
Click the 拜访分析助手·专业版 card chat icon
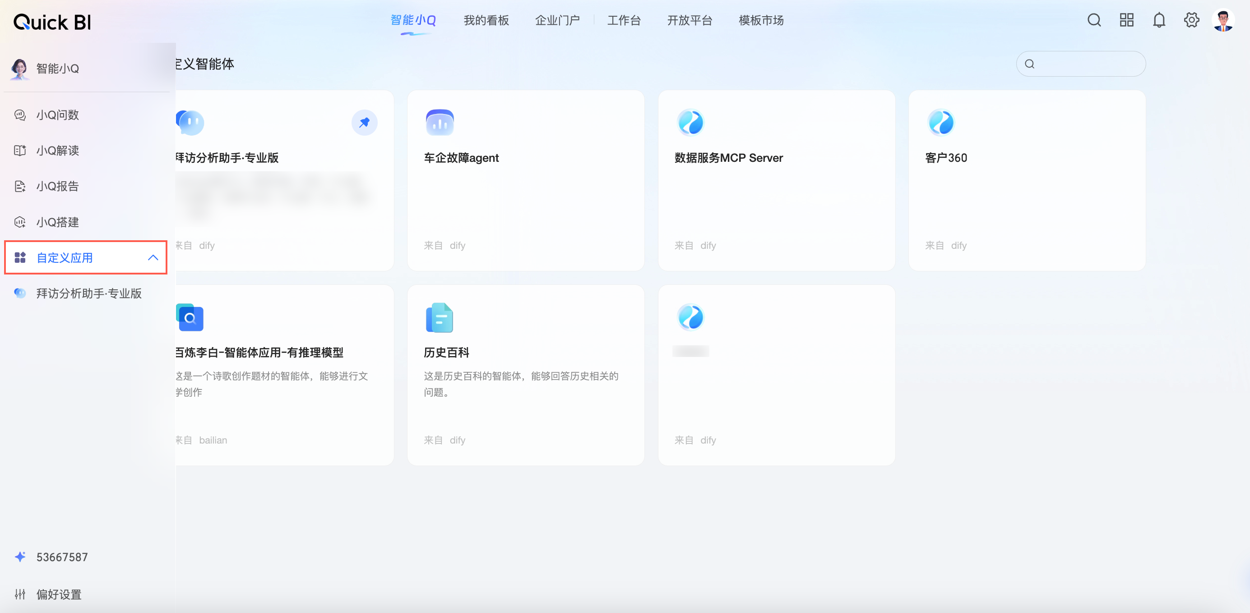tap(190, 123)
